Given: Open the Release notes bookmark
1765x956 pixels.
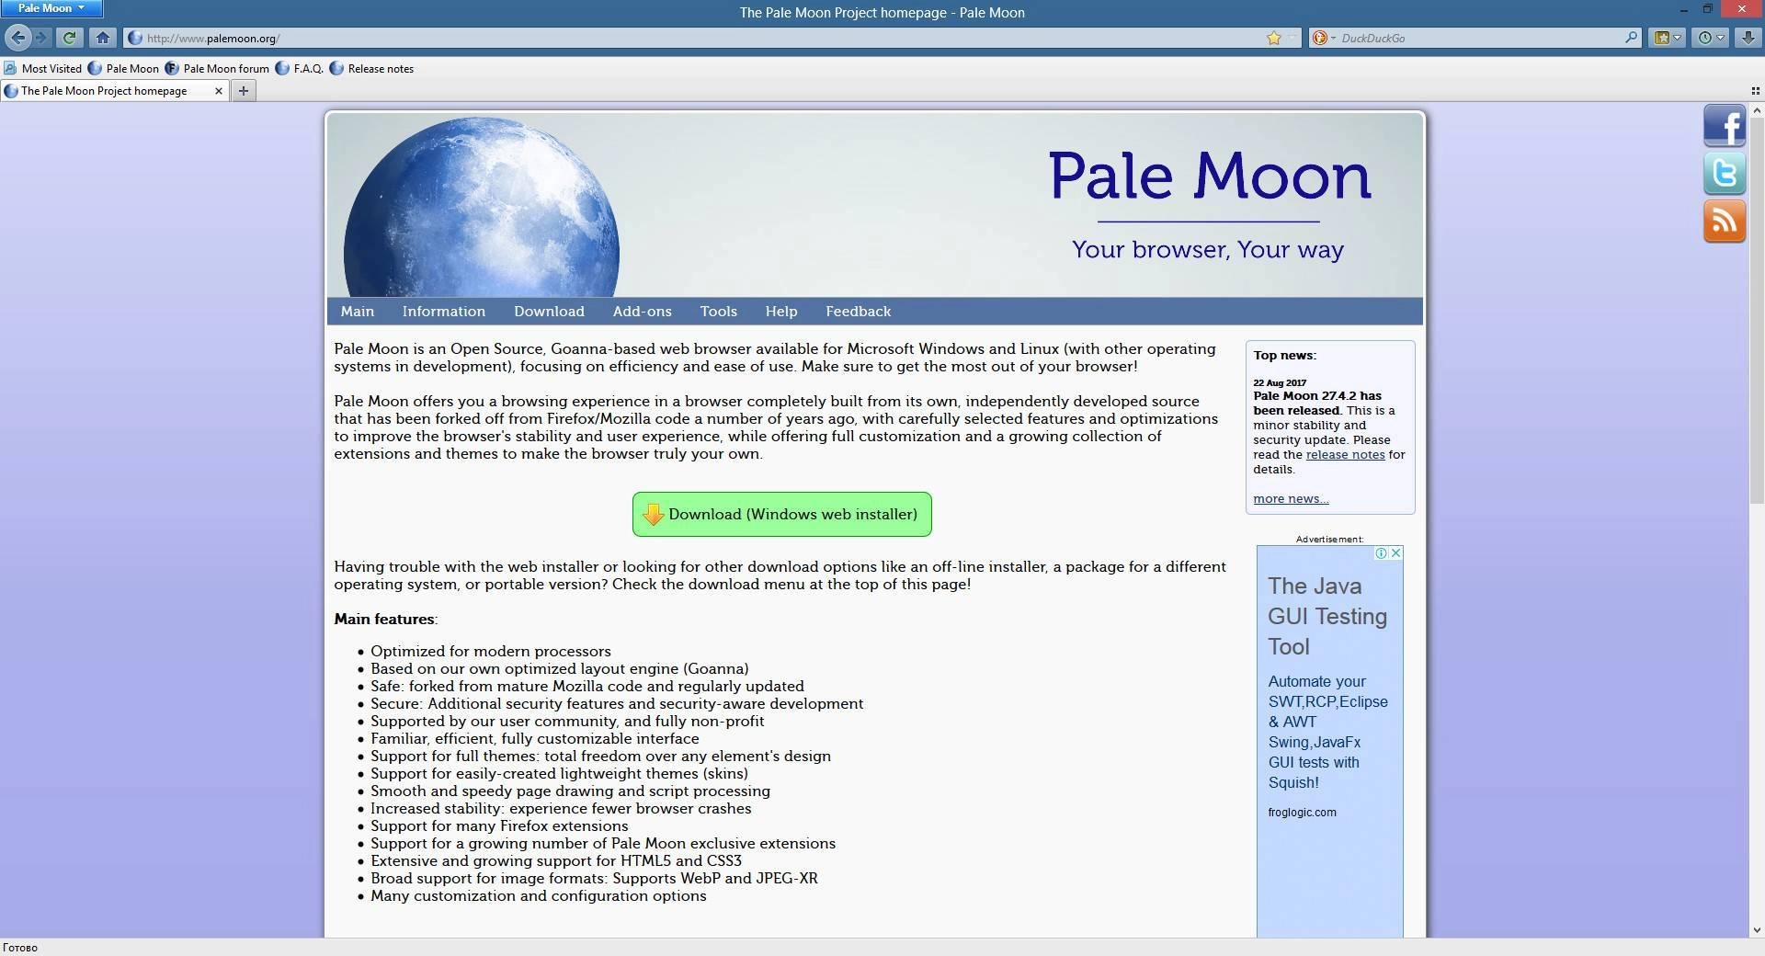Looking at the screenshot, I should pyautogui.click(x=371, y=68).
